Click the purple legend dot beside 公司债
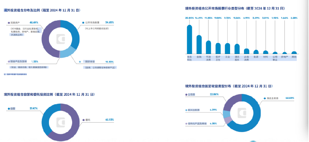This screenshot has height=142, width=309. 185,95
